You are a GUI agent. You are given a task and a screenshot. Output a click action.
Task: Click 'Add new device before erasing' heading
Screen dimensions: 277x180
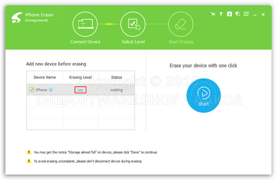tap(56, 64)
